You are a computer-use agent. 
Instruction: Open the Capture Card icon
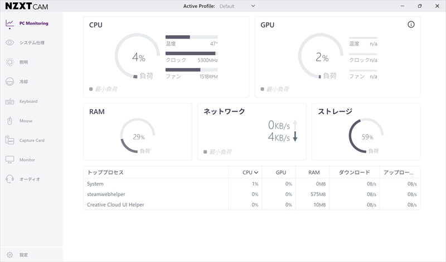coord(9,140)
